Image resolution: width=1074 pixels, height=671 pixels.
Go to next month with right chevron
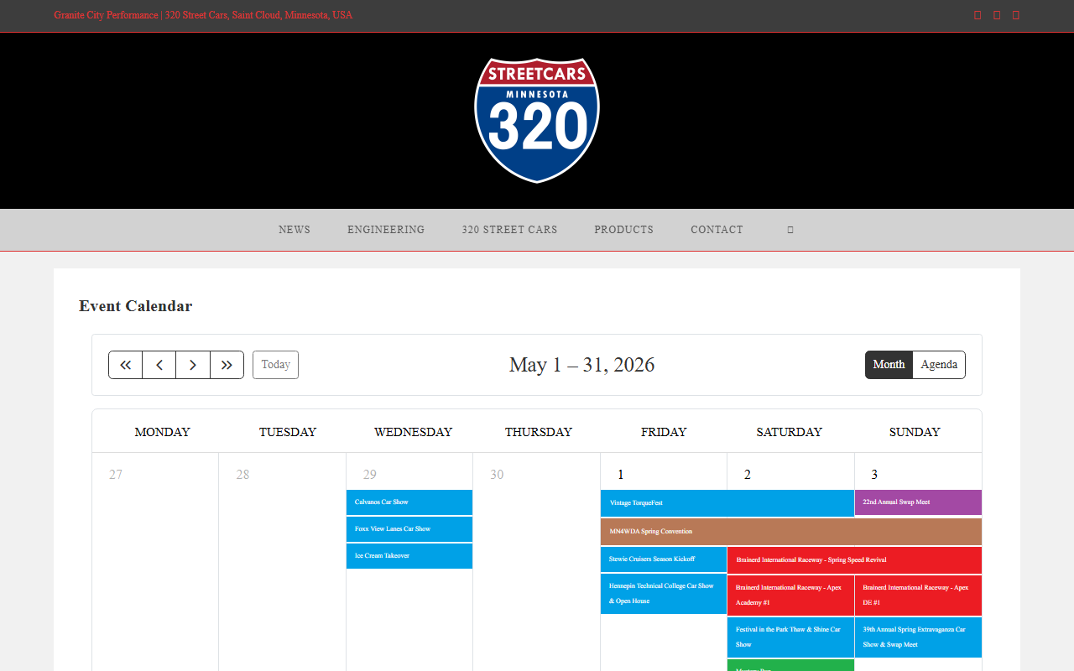click(193, 365)
